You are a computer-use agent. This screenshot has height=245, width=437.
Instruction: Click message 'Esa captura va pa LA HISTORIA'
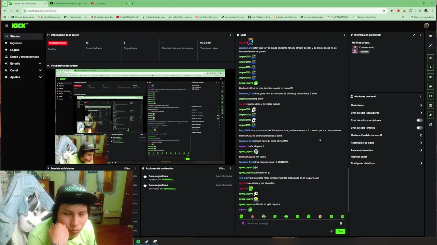(272, 162)
